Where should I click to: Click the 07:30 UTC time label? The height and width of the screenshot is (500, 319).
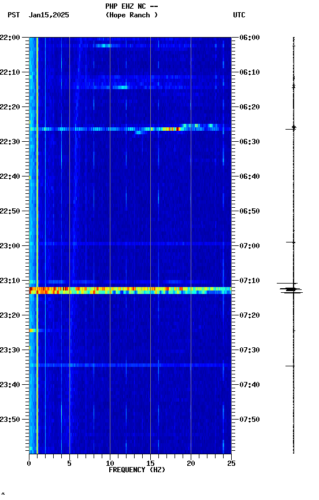coord(249,350)
